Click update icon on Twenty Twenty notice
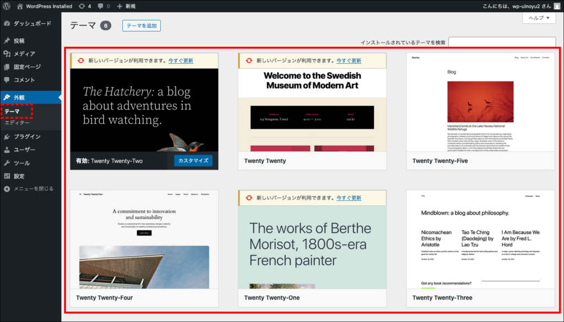The width and height of the screenshot is (564, 322). [x=249, y=61]
